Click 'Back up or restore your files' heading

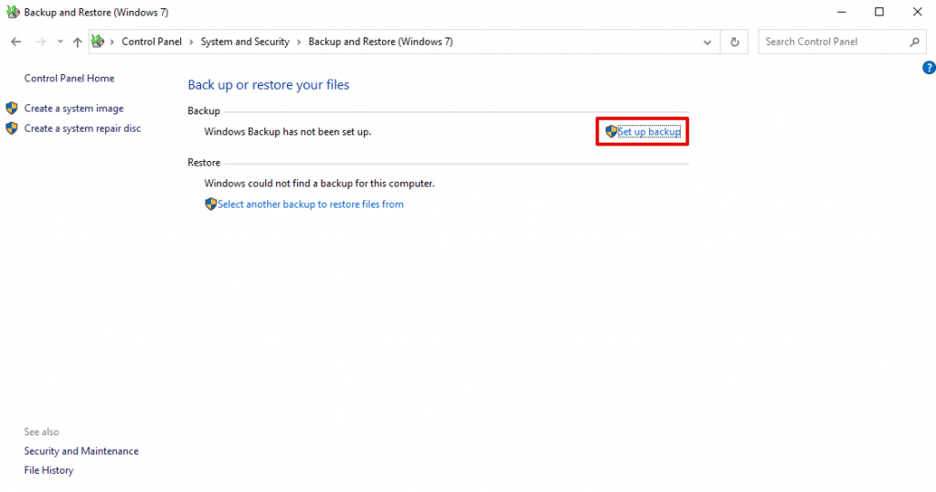coord(269,85)
